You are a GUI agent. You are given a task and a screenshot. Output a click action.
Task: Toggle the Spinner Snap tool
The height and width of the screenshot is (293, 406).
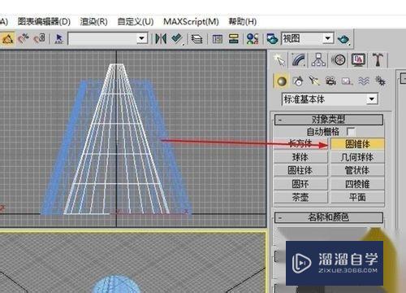point(40,39)
